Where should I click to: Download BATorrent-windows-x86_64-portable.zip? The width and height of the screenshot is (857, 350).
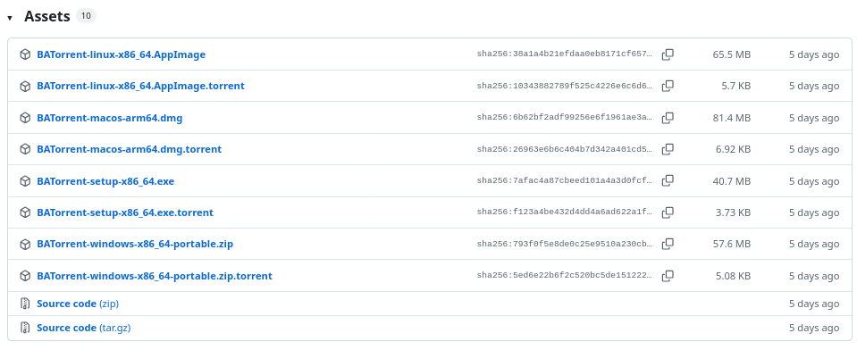click(x=135, y=244)
